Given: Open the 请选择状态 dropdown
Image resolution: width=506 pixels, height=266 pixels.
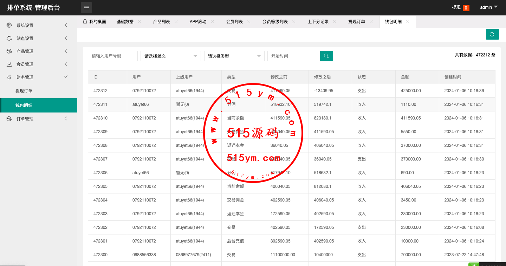Looking at the screenshot, I should click(x=171, y=56).
